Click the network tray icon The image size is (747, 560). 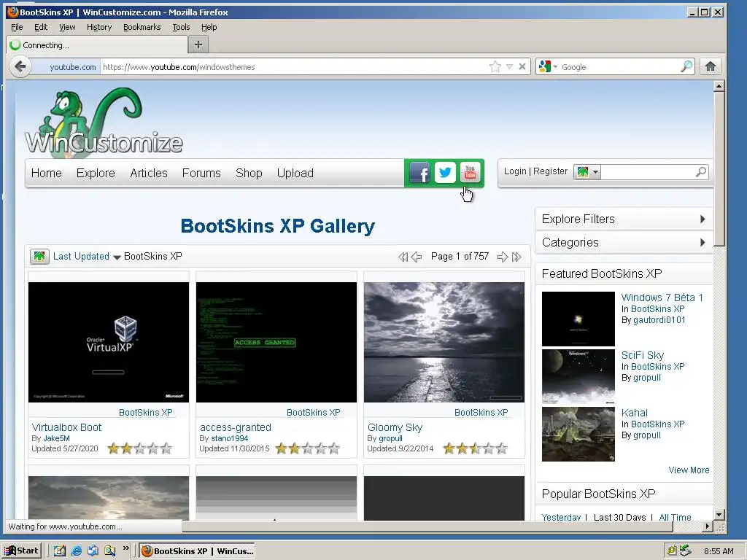[x=685, y=551]
